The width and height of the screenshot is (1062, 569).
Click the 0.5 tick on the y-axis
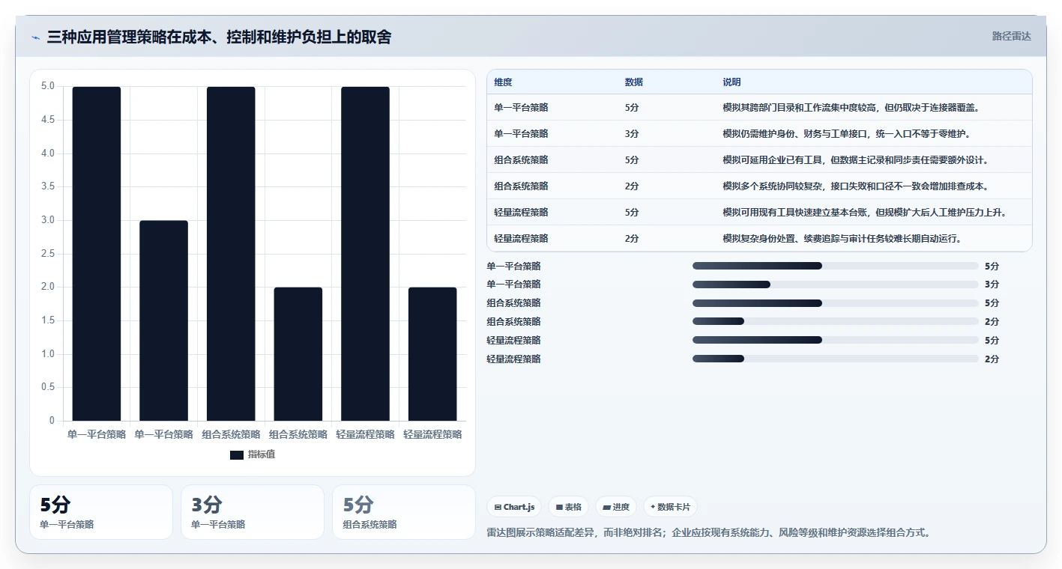[48, 387]
